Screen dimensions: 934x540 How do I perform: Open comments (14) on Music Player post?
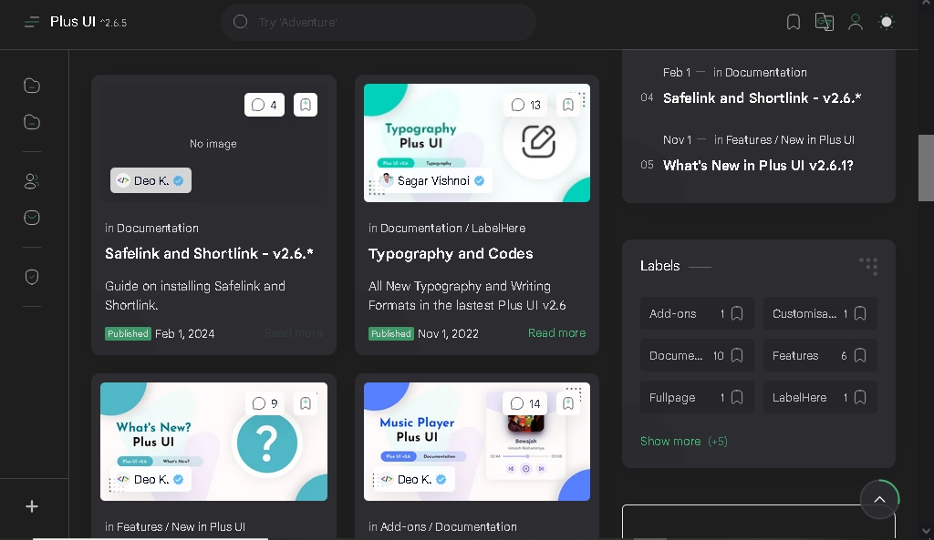pos(525,403)
